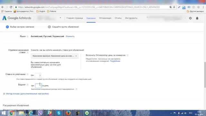Image resolution: width=206 pixels, height=116 pixels.
Task: Click the default bid input field
Action: pos(38,75)
